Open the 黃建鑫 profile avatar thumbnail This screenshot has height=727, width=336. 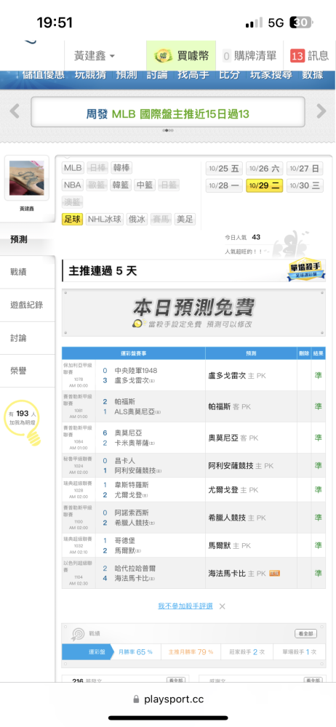(26, 177)
